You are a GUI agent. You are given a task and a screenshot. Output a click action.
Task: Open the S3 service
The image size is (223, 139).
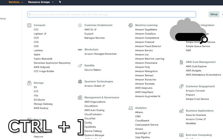(35, 87)
